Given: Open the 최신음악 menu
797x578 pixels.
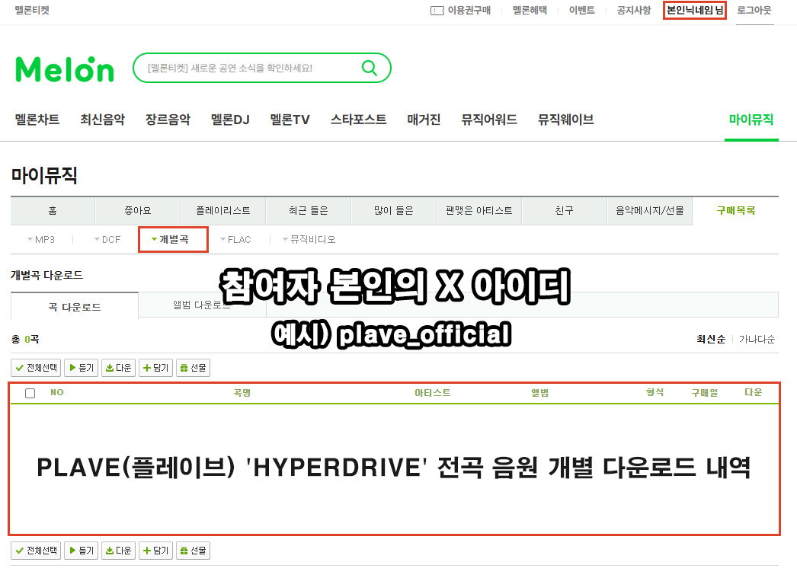Looking at the screenshot, I should [102, 120].
